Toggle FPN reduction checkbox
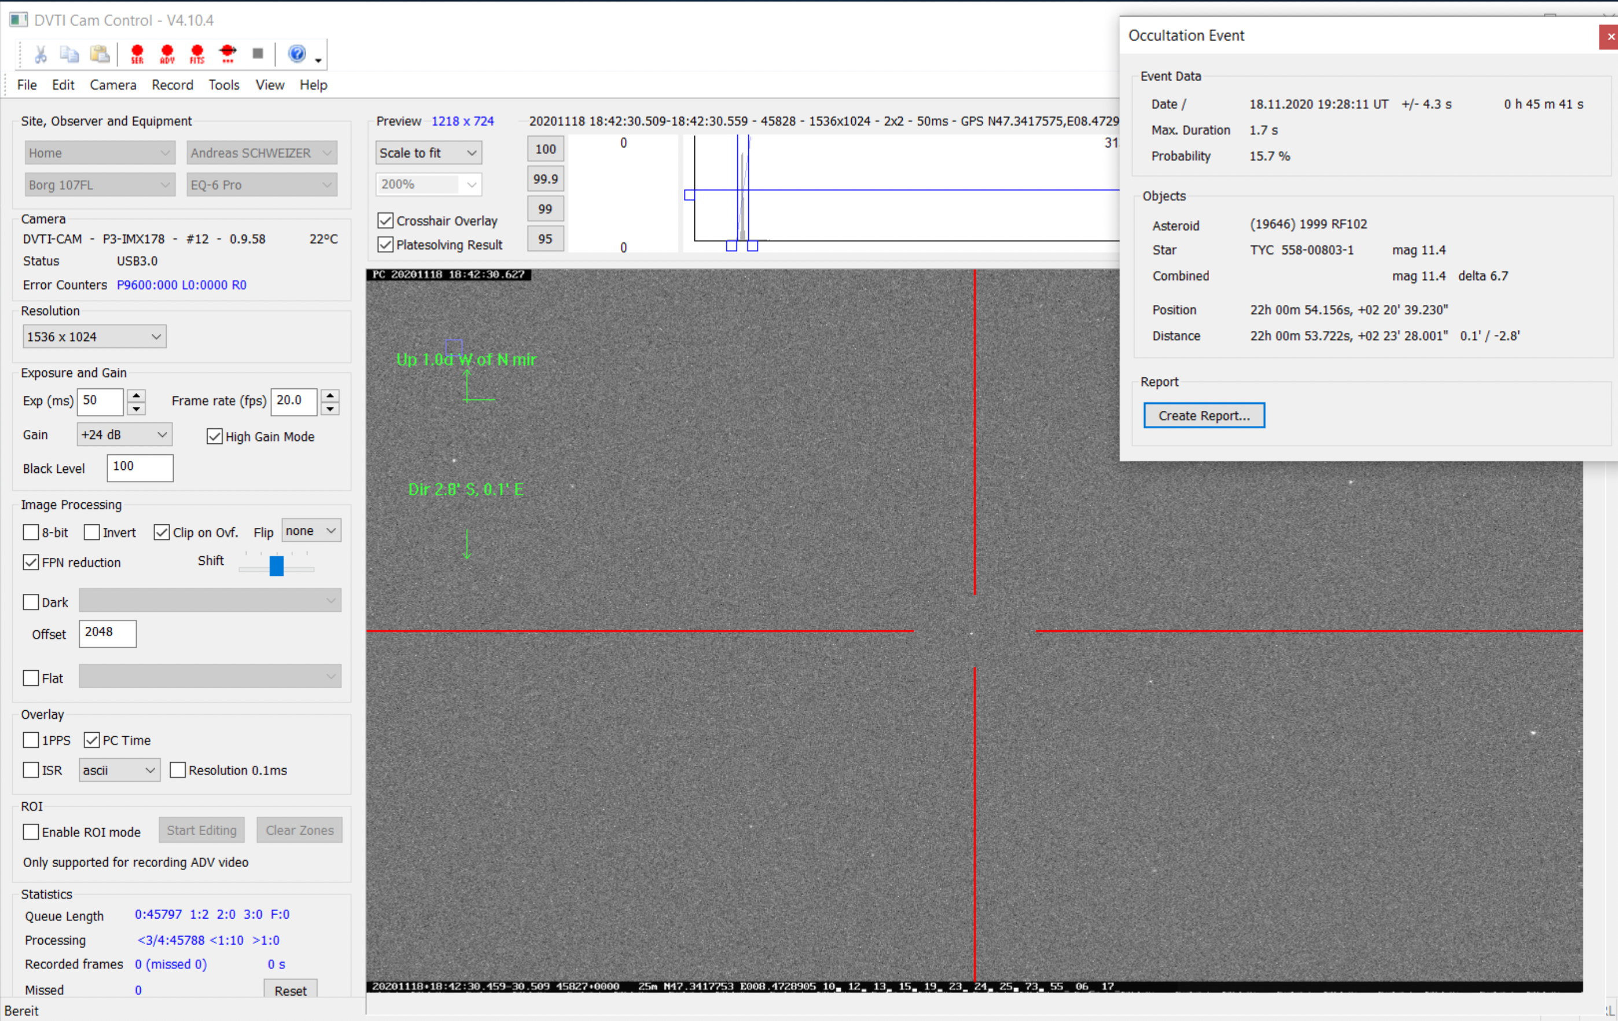Screen dimensions: 1618x1021 pyautogui.click(x=31, y=562)
